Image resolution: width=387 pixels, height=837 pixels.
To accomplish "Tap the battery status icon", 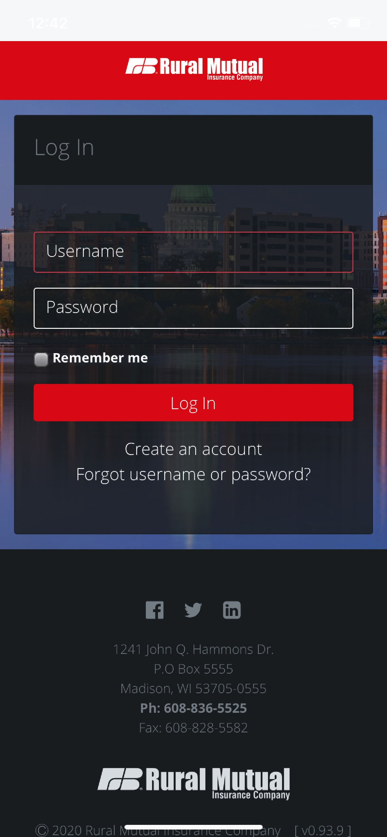I will (x=359, y=23).
